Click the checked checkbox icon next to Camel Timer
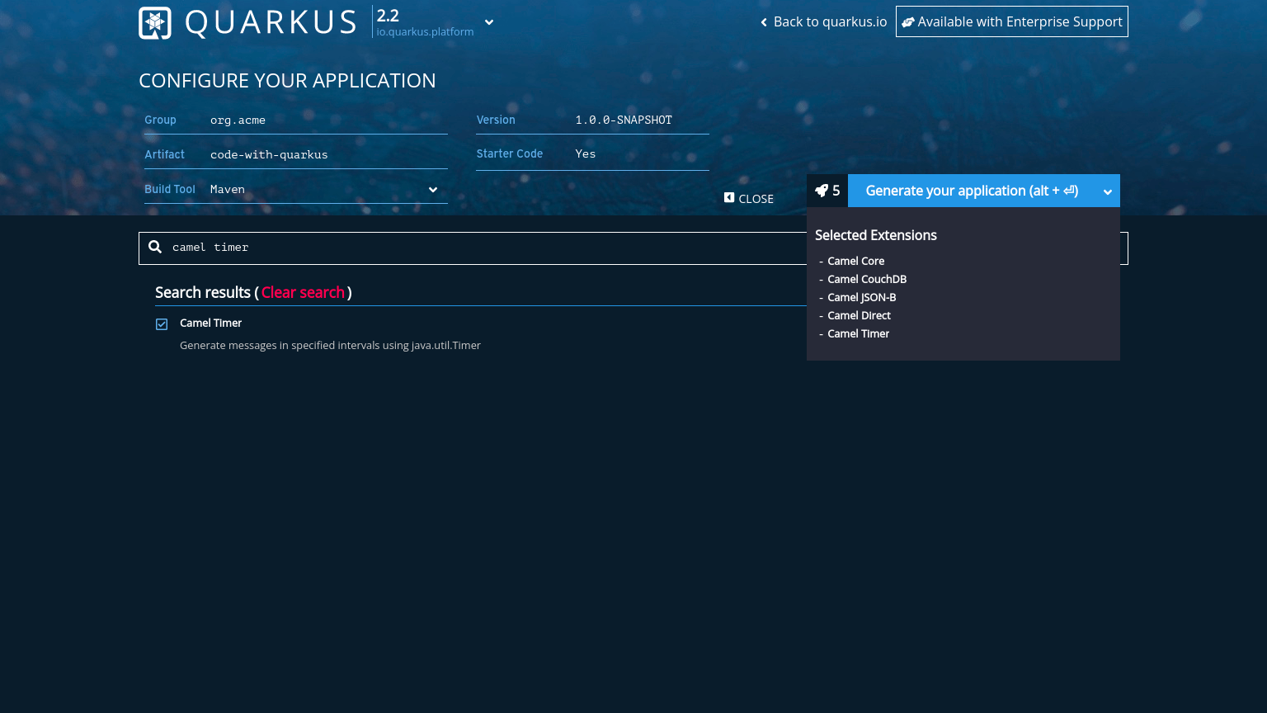 [162, 323]
